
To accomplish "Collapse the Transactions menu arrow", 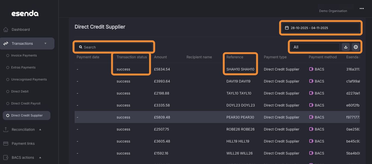I will click(x=45, y=43).
